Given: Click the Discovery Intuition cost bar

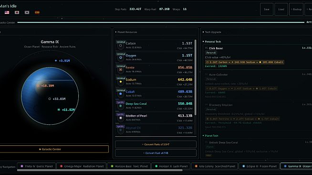Looking at the screenshot, I should tap(242, 119).
